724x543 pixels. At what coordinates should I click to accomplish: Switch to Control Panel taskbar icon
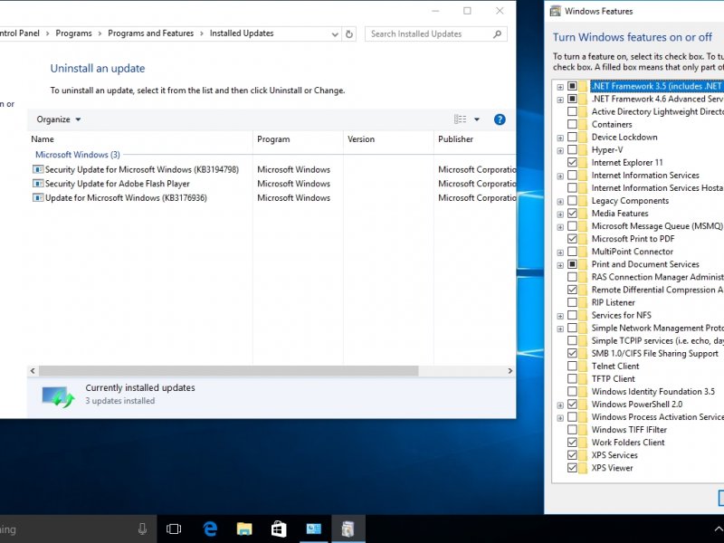click(x=313, y=529)
